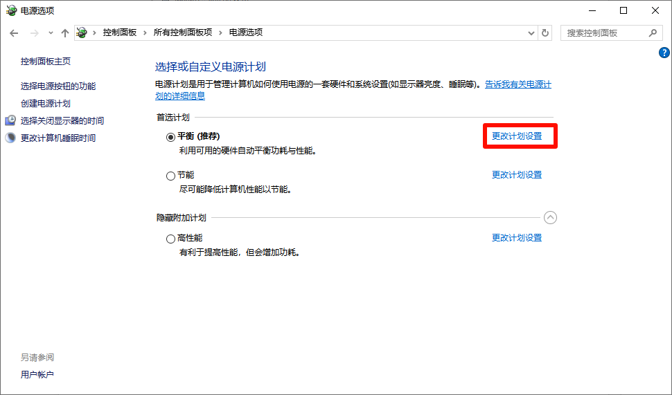The image size is (672, 395).
Task: Open 更改计算机睡眠时间 link
Action: 58,138
